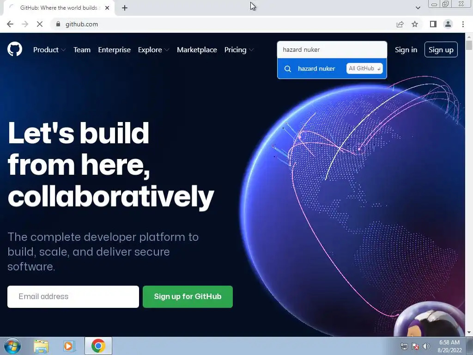Open Chrome profile avatar icon
Image resolution: width=473 pixels, height=355 pixels.
448,24
